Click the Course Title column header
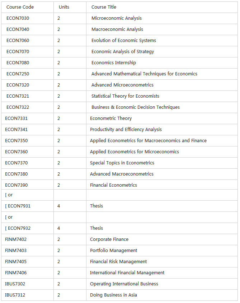This screenshot has width=240, height=303. (104, 7)
